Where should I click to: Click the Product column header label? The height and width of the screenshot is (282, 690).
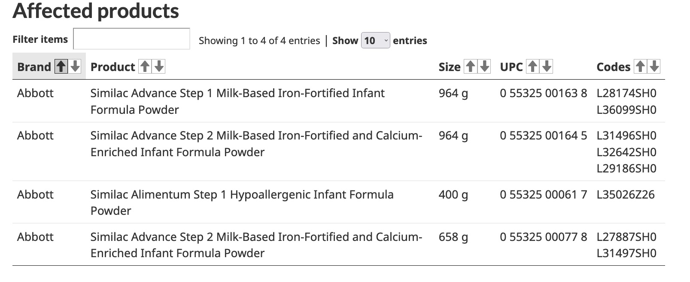pyautogui.click(x=113, y=67)
